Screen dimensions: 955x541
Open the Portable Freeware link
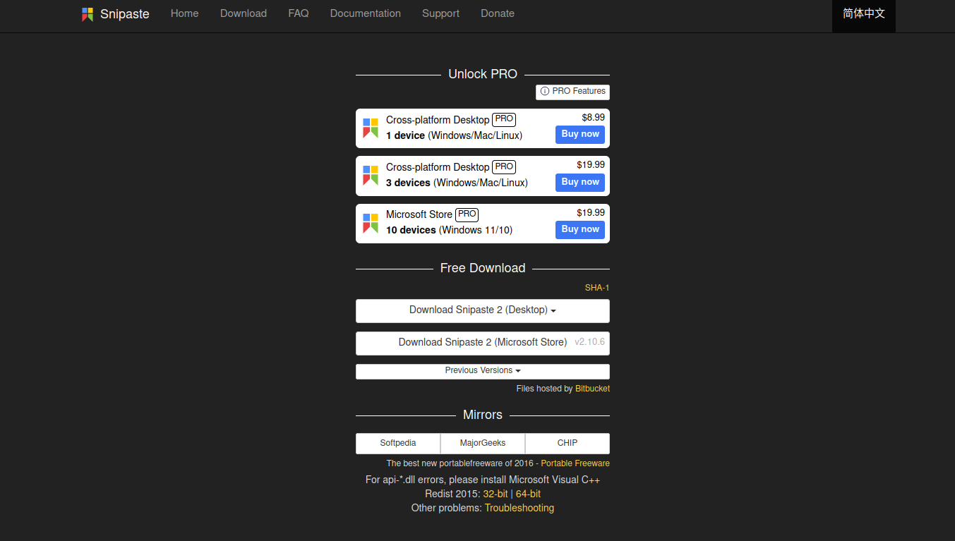point(575,463)
